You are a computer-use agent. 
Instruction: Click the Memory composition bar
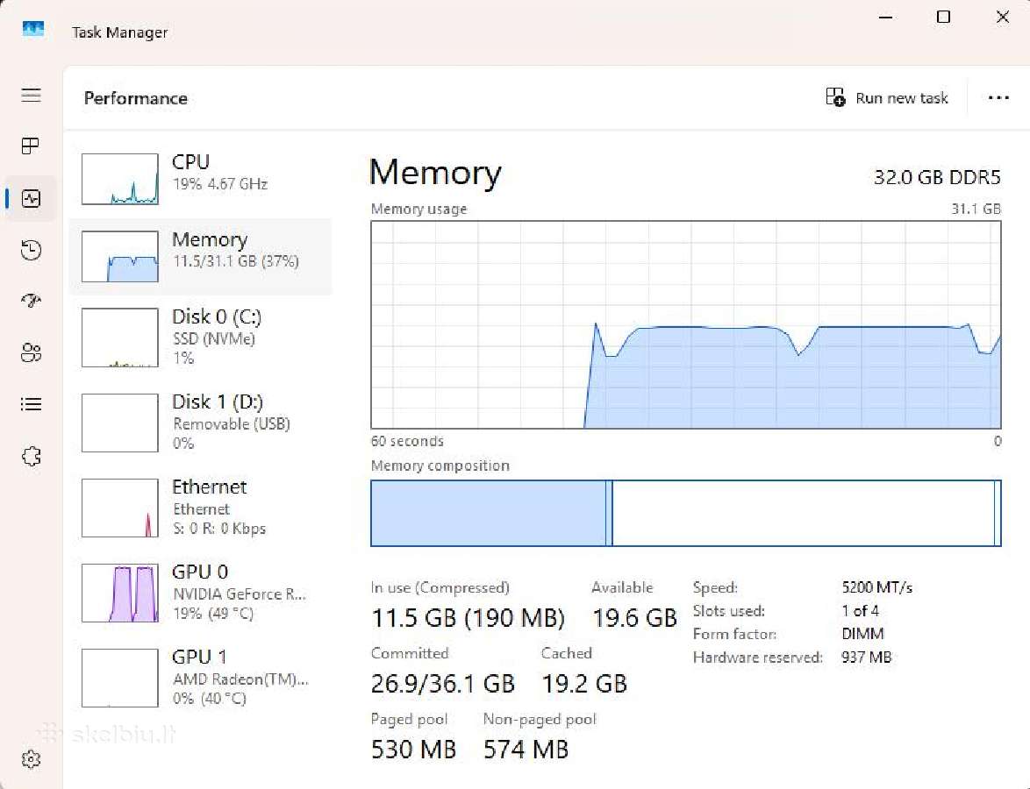click(x=686, y=514)
